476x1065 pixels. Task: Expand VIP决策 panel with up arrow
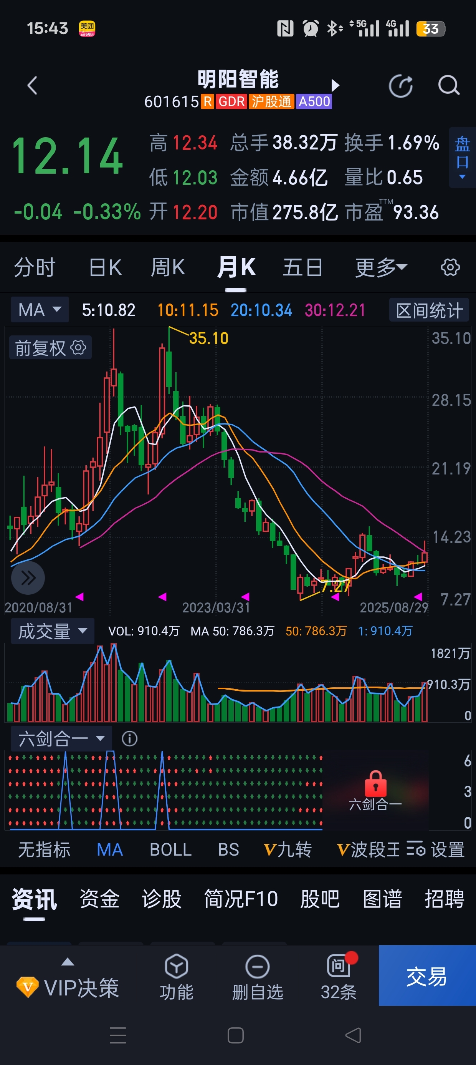pos(68,962)
